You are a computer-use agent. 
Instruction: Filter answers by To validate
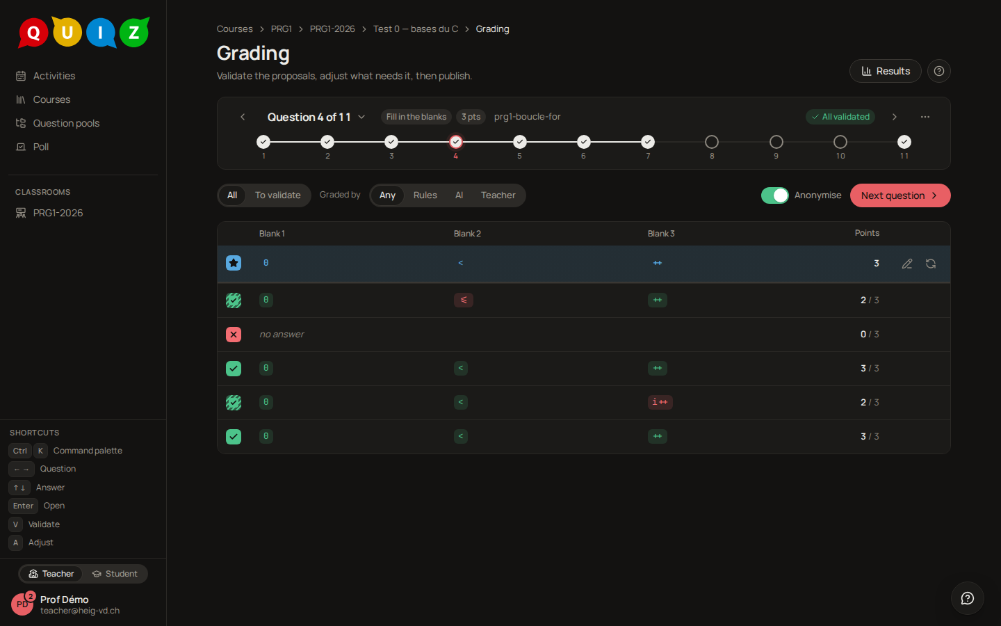point(278,195)
